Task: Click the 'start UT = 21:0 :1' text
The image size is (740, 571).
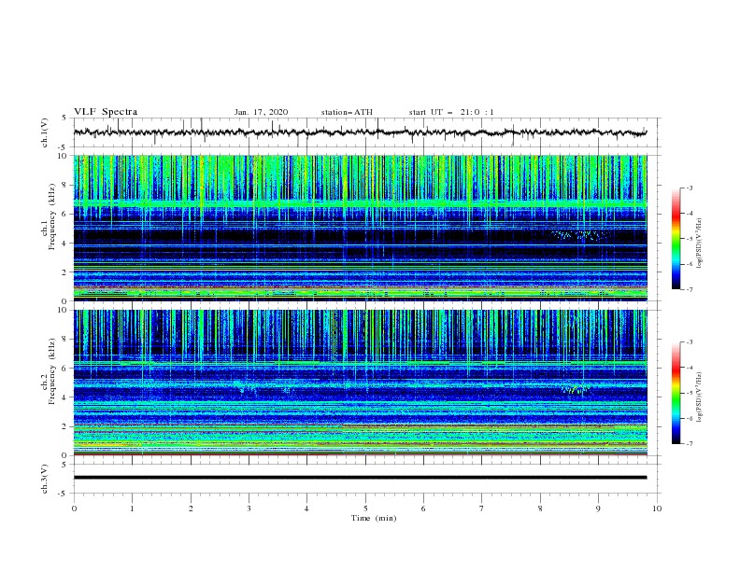Action: 451,112
